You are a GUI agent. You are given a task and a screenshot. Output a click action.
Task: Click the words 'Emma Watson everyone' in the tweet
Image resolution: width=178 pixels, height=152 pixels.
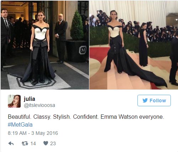132,117
